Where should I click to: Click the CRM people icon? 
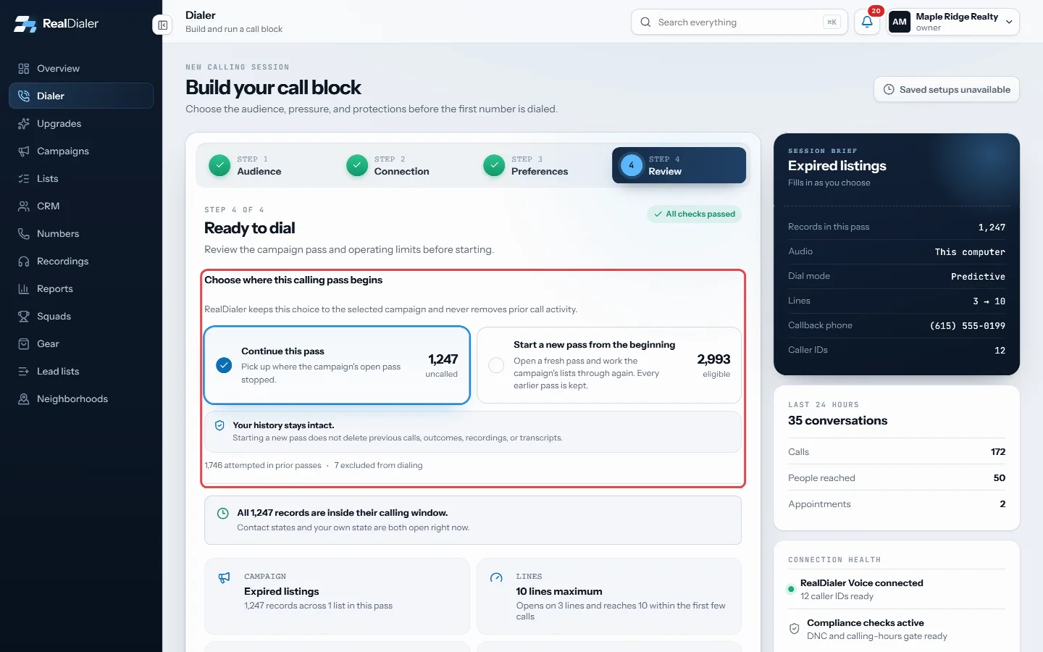point(24,206)
